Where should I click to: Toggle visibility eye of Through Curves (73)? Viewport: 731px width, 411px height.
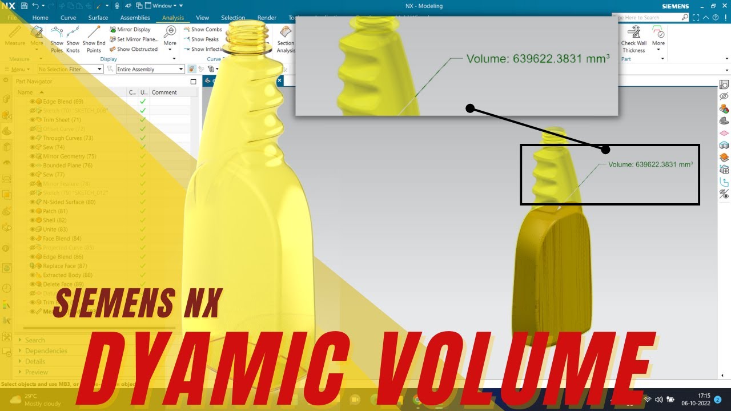click(33, 138)
